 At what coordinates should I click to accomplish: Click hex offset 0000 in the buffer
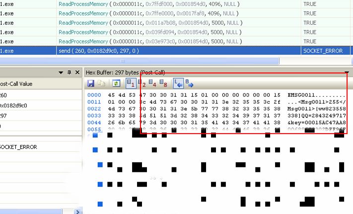tap(94, 95)
